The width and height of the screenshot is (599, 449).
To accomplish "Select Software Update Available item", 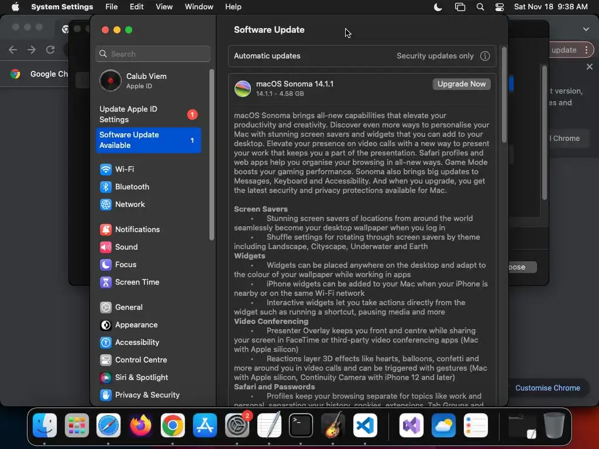I will pos(148,140).
